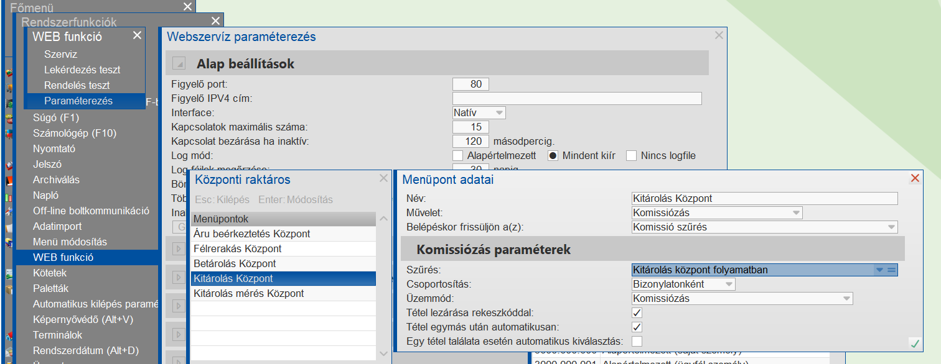The image size is (941, 364).
Task: Select Képernyővédő (Alt+V) menu item
Action: (83, 319)
